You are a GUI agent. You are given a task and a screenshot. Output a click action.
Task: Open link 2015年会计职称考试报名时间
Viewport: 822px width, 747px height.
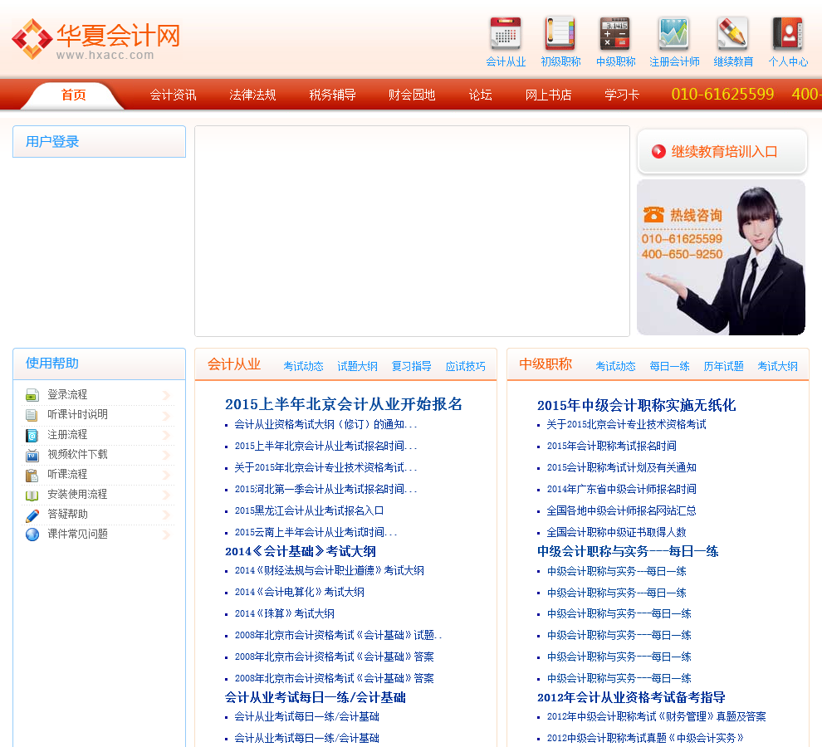pyautogui.click(x=612, y=446)
